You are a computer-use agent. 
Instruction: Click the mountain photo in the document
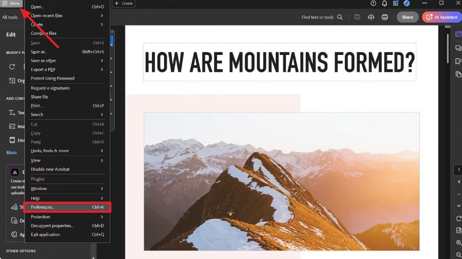point(281,181)
